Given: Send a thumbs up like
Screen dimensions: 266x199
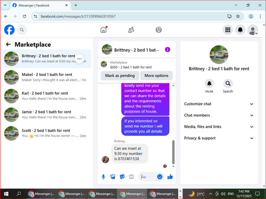Looking at the screenshot, I should point(170,177).
